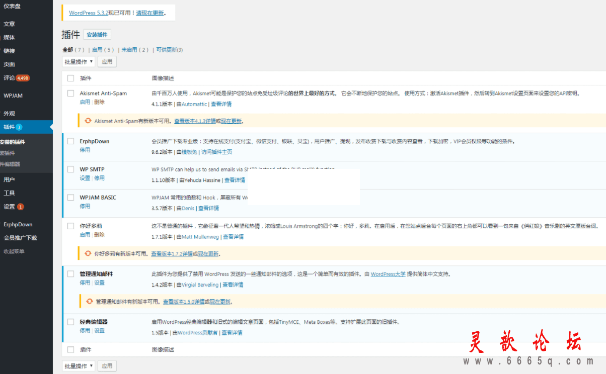Viewport: 606px width, 374px height.
Task: Open the bottom 批量操作 dropdown
Action: pos(79,366)
